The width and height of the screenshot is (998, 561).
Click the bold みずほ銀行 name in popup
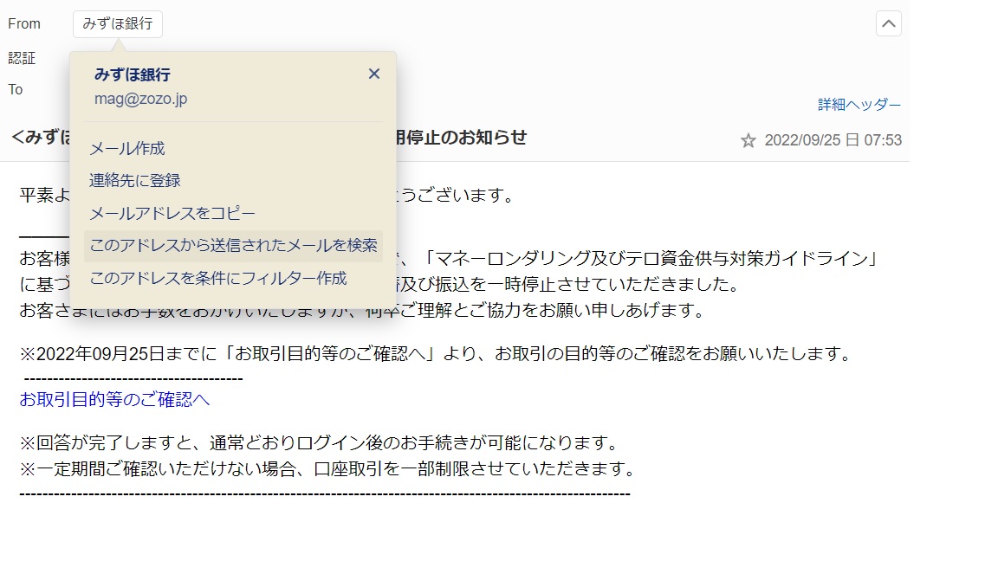tap(133, 74)
